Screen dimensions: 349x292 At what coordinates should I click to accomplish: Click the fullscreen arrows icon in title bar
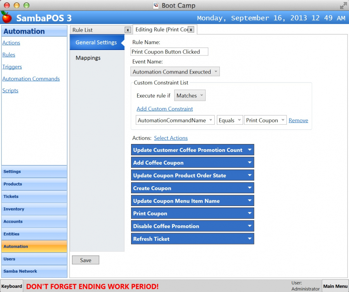tap(343, 5)
